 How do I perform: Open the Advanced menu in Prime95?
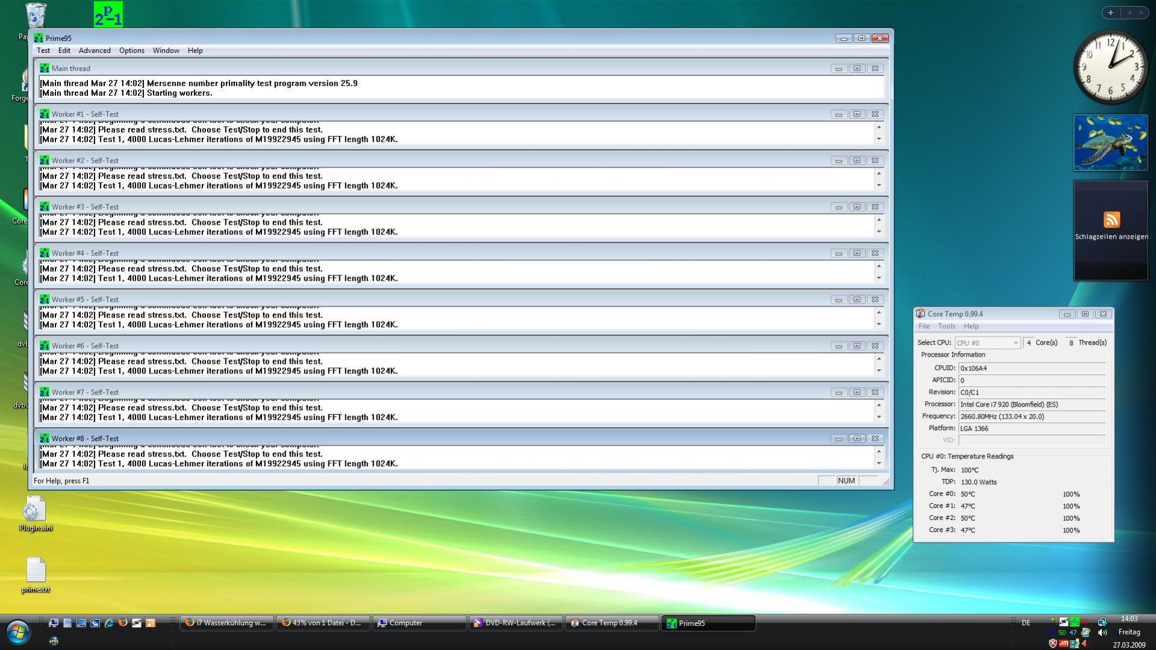(x=95, y=51)
